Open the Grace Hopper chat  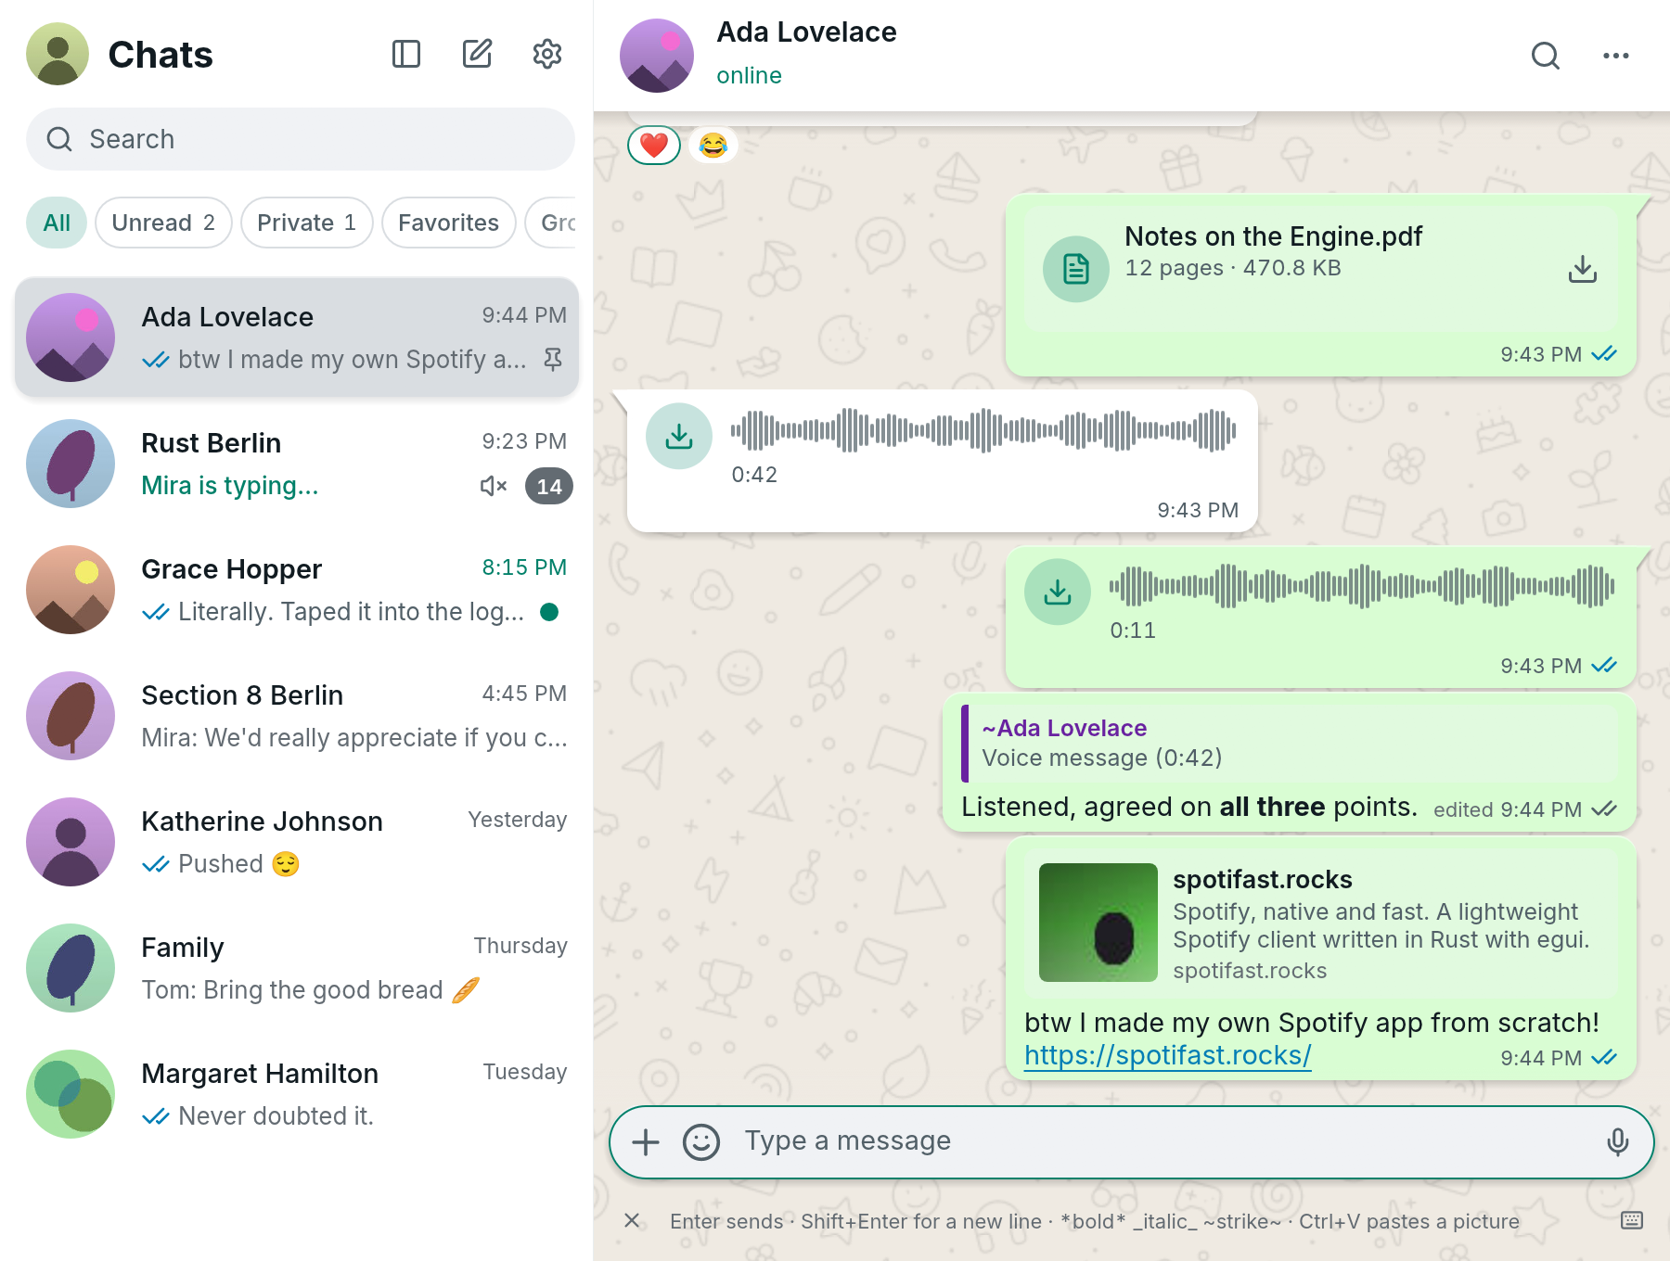point(297,590)
